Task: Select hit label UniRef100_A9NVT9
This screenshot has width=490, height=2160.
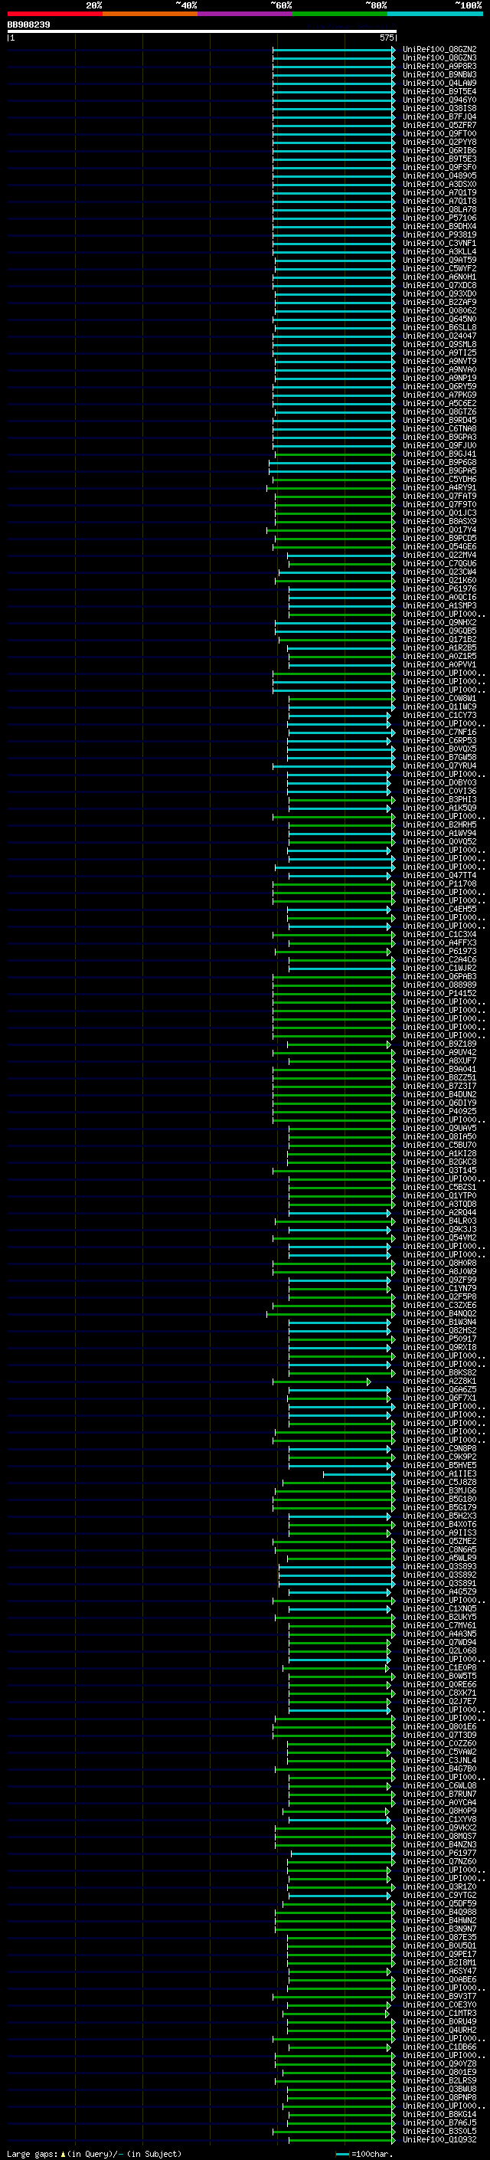Action: coord(439,362)
